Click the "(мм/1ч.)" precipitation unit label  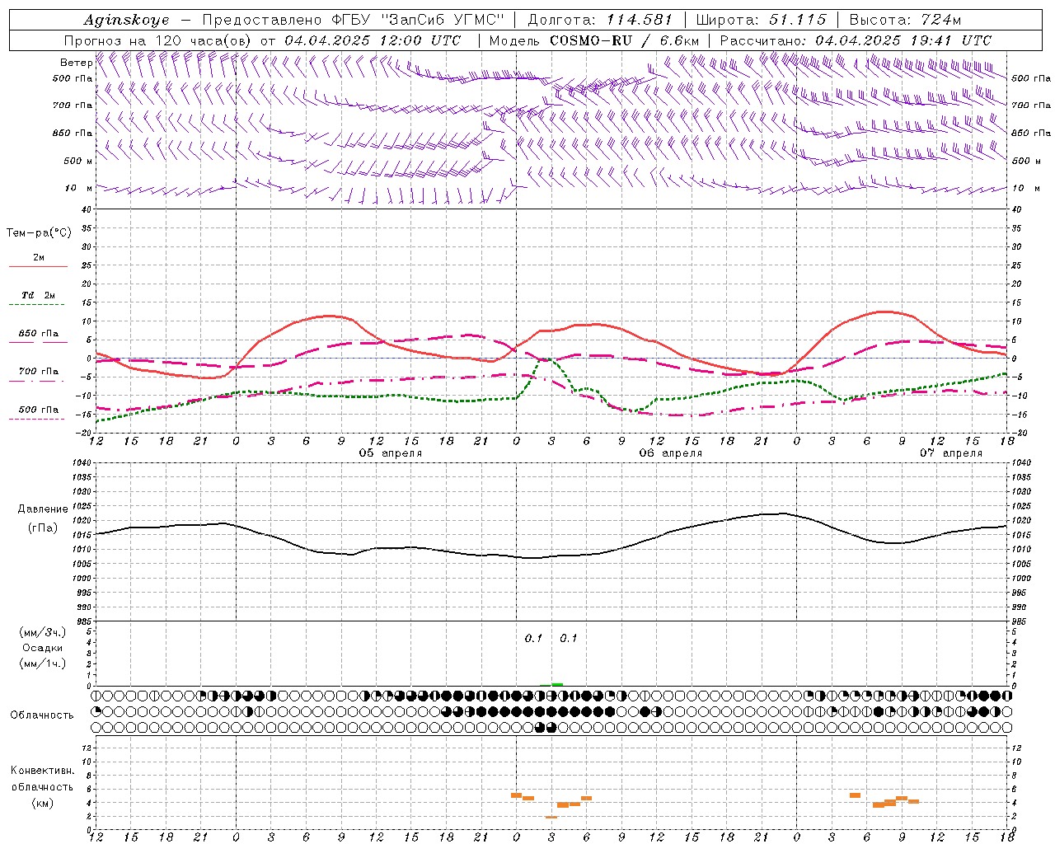(x=43, y=663)
